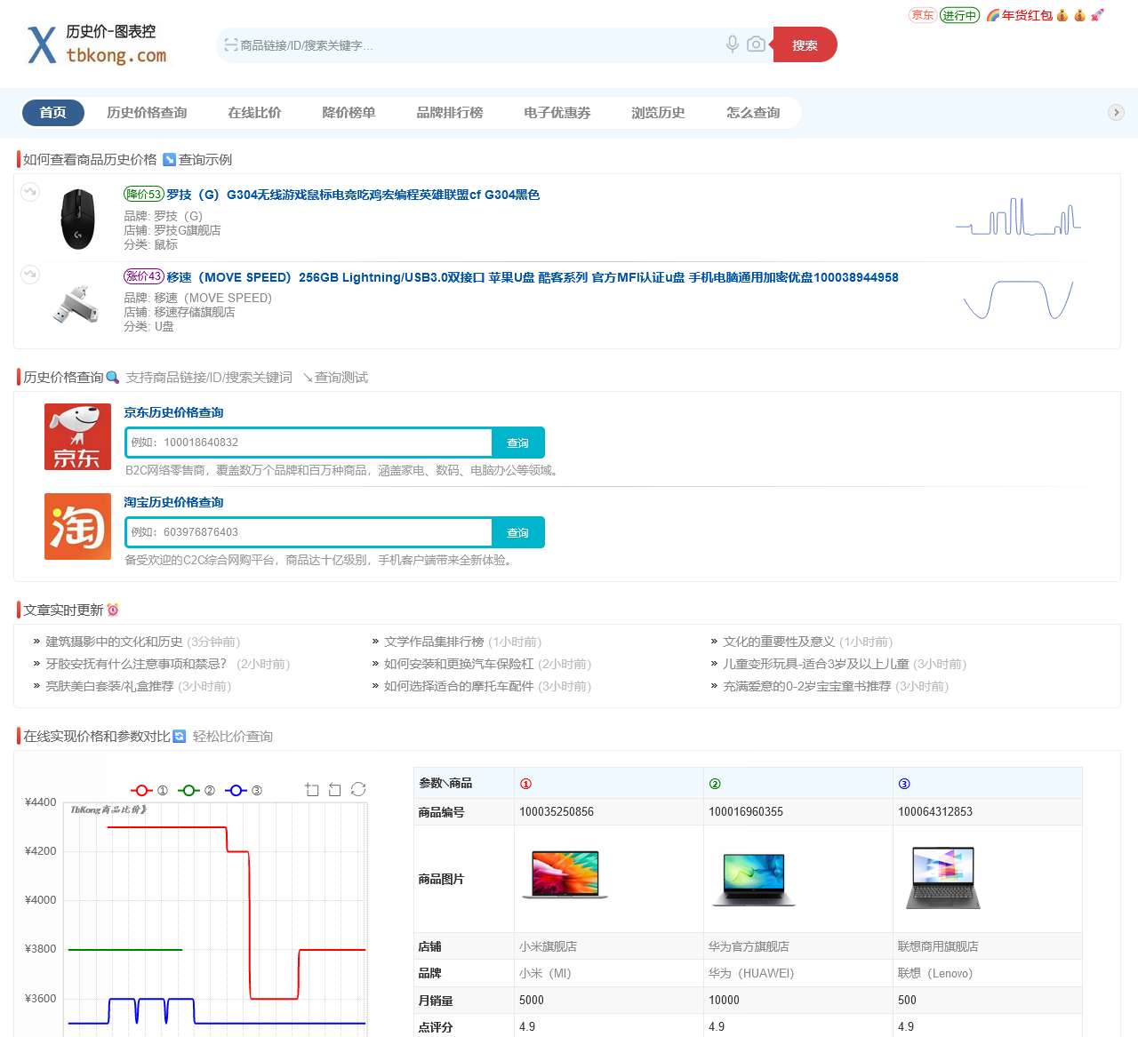Viewport: 1138px width, 1037px height.
Task: View the G304 price trend sparkline
Action: click(1018, 216)
